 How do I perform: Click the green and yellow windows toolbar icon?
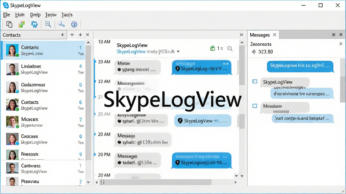click(22, 24)
